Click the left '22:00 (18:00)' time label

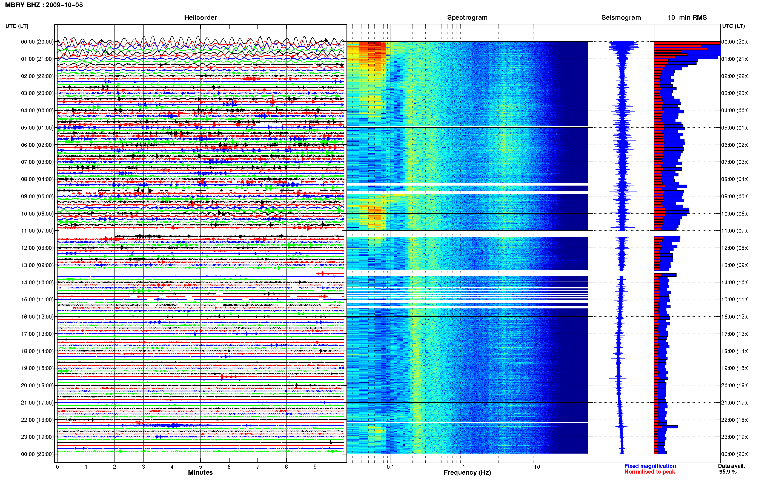coord(37,420)
